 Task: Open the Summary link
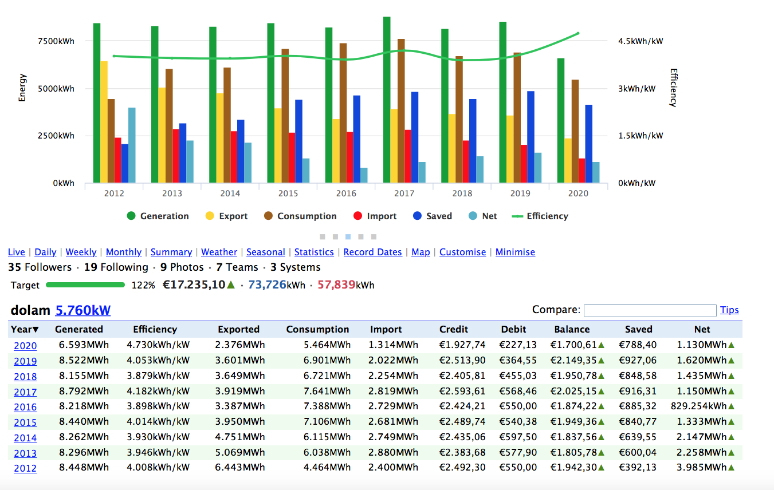[171, 252]
